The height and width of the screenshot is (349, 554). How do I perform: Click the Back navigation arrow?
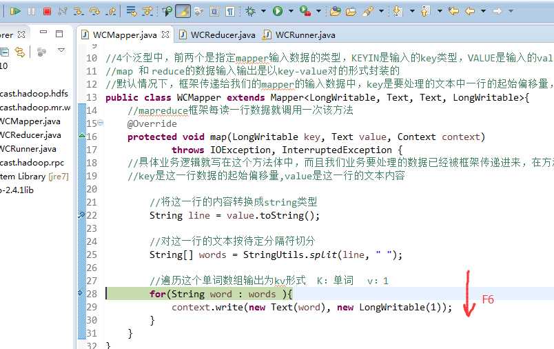[x=470, y=11]
